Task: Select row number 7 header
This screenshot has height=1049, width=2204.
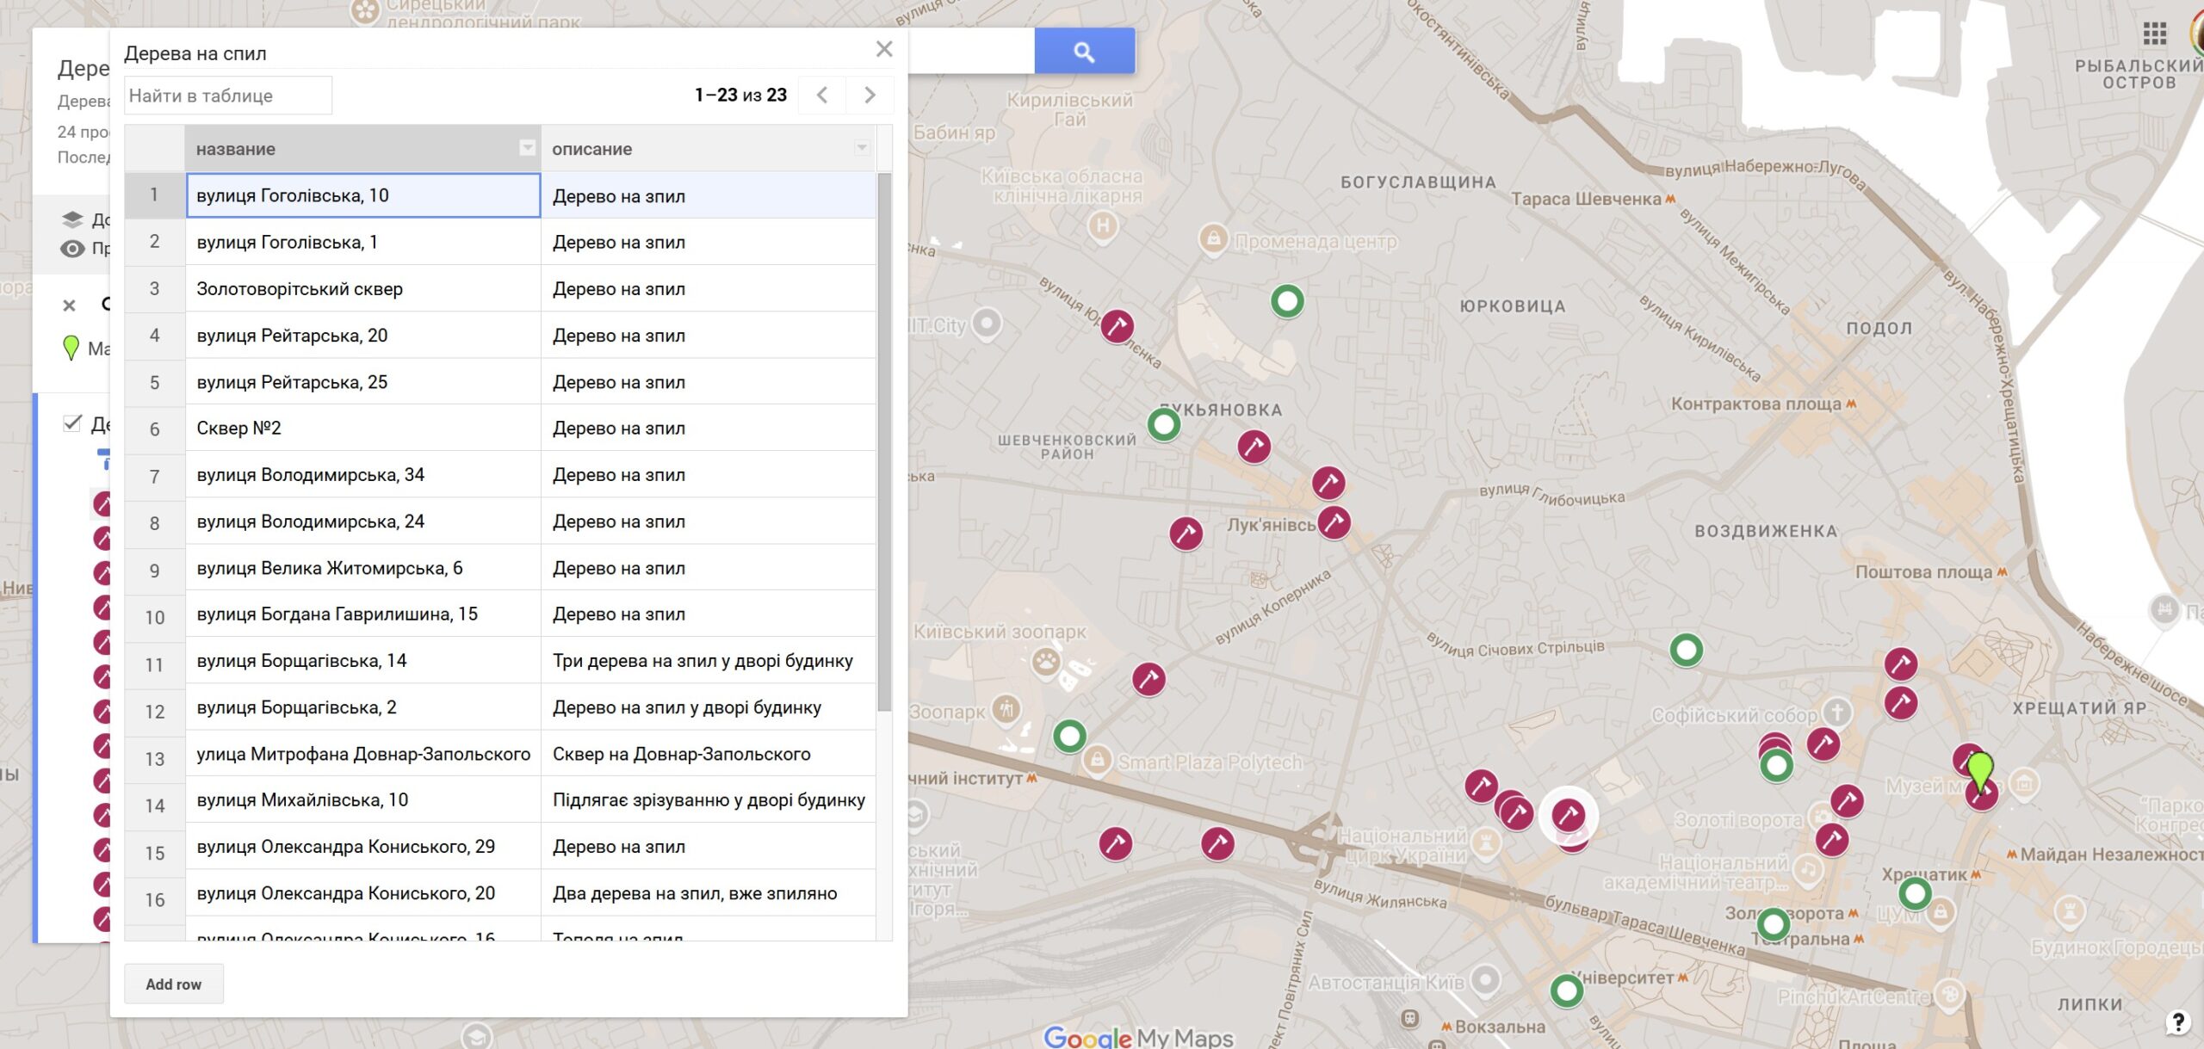Action: [x=155, y=476]
